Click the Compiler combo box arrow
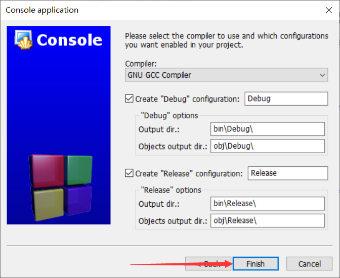This screenshot has width=340, height=278. click(322, 75)
